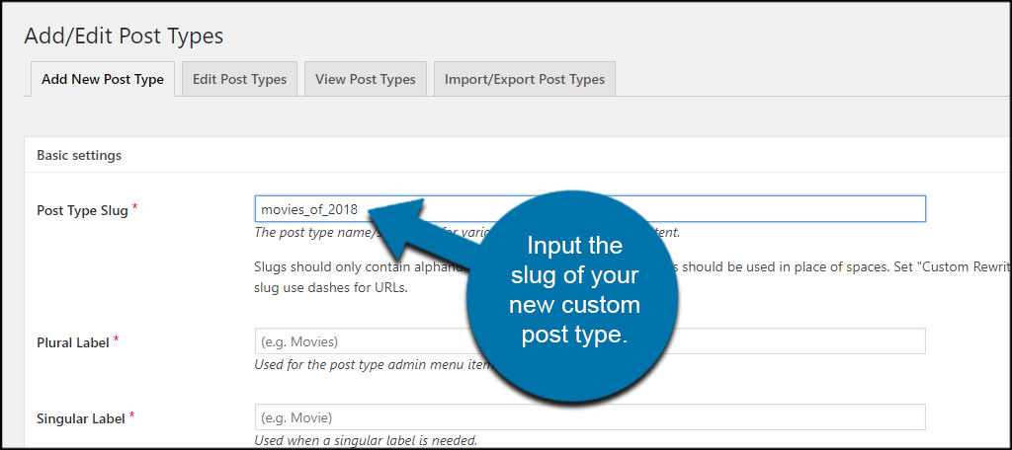Click the Singular Label input field

click(590, 417)
